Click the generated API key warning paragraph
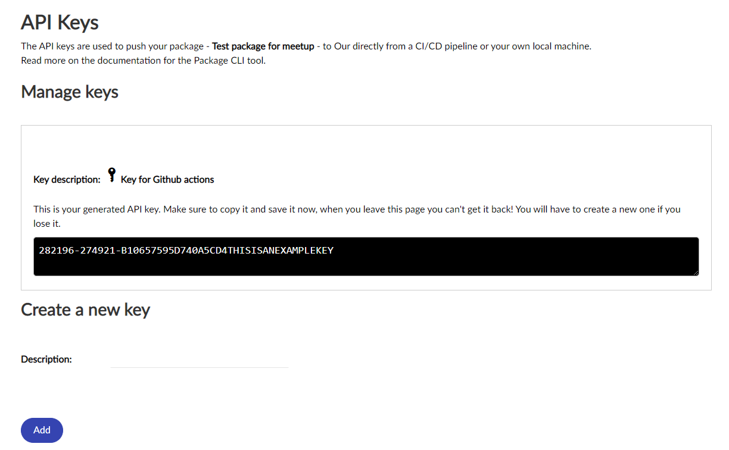This screenshot has height=450, width=729. [x=357, y=217]
